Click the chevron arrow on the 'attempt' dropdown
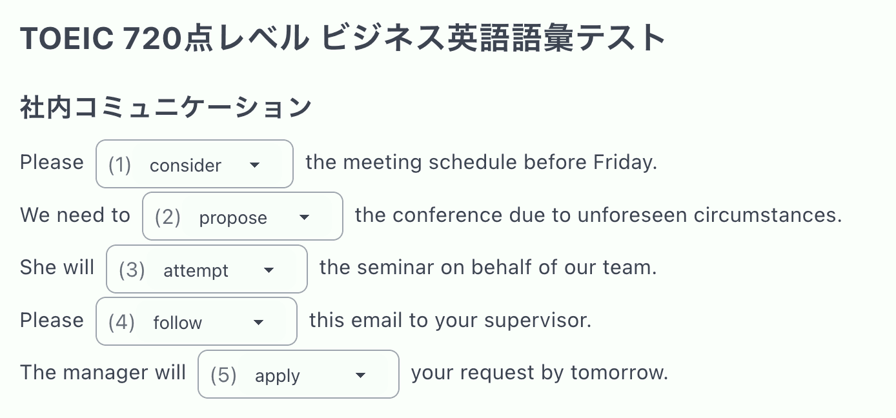The width and height of the screenshot is (896, 418). [x=269, y=271]
